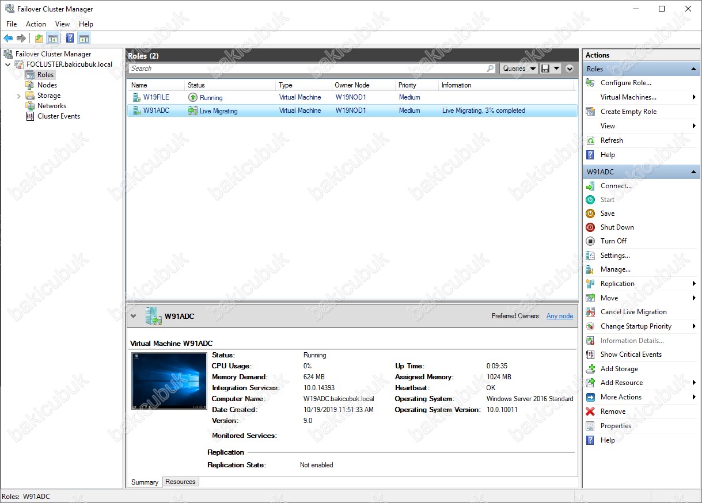Open the File menu

[12, 24]
